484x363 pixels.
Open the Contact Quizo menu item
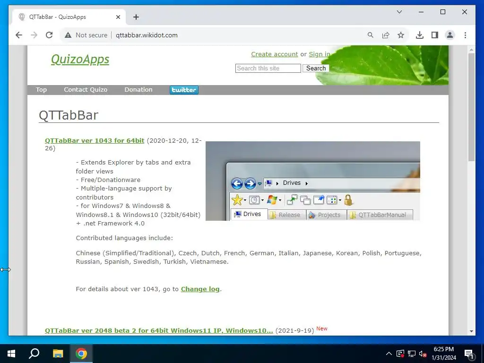tap(86, 90)
